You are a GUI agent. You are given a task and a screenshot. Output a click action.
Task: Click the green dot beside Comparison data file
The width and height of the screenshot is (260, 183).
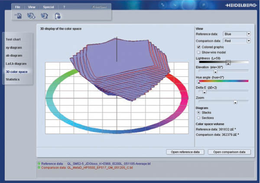coord(39,167)
